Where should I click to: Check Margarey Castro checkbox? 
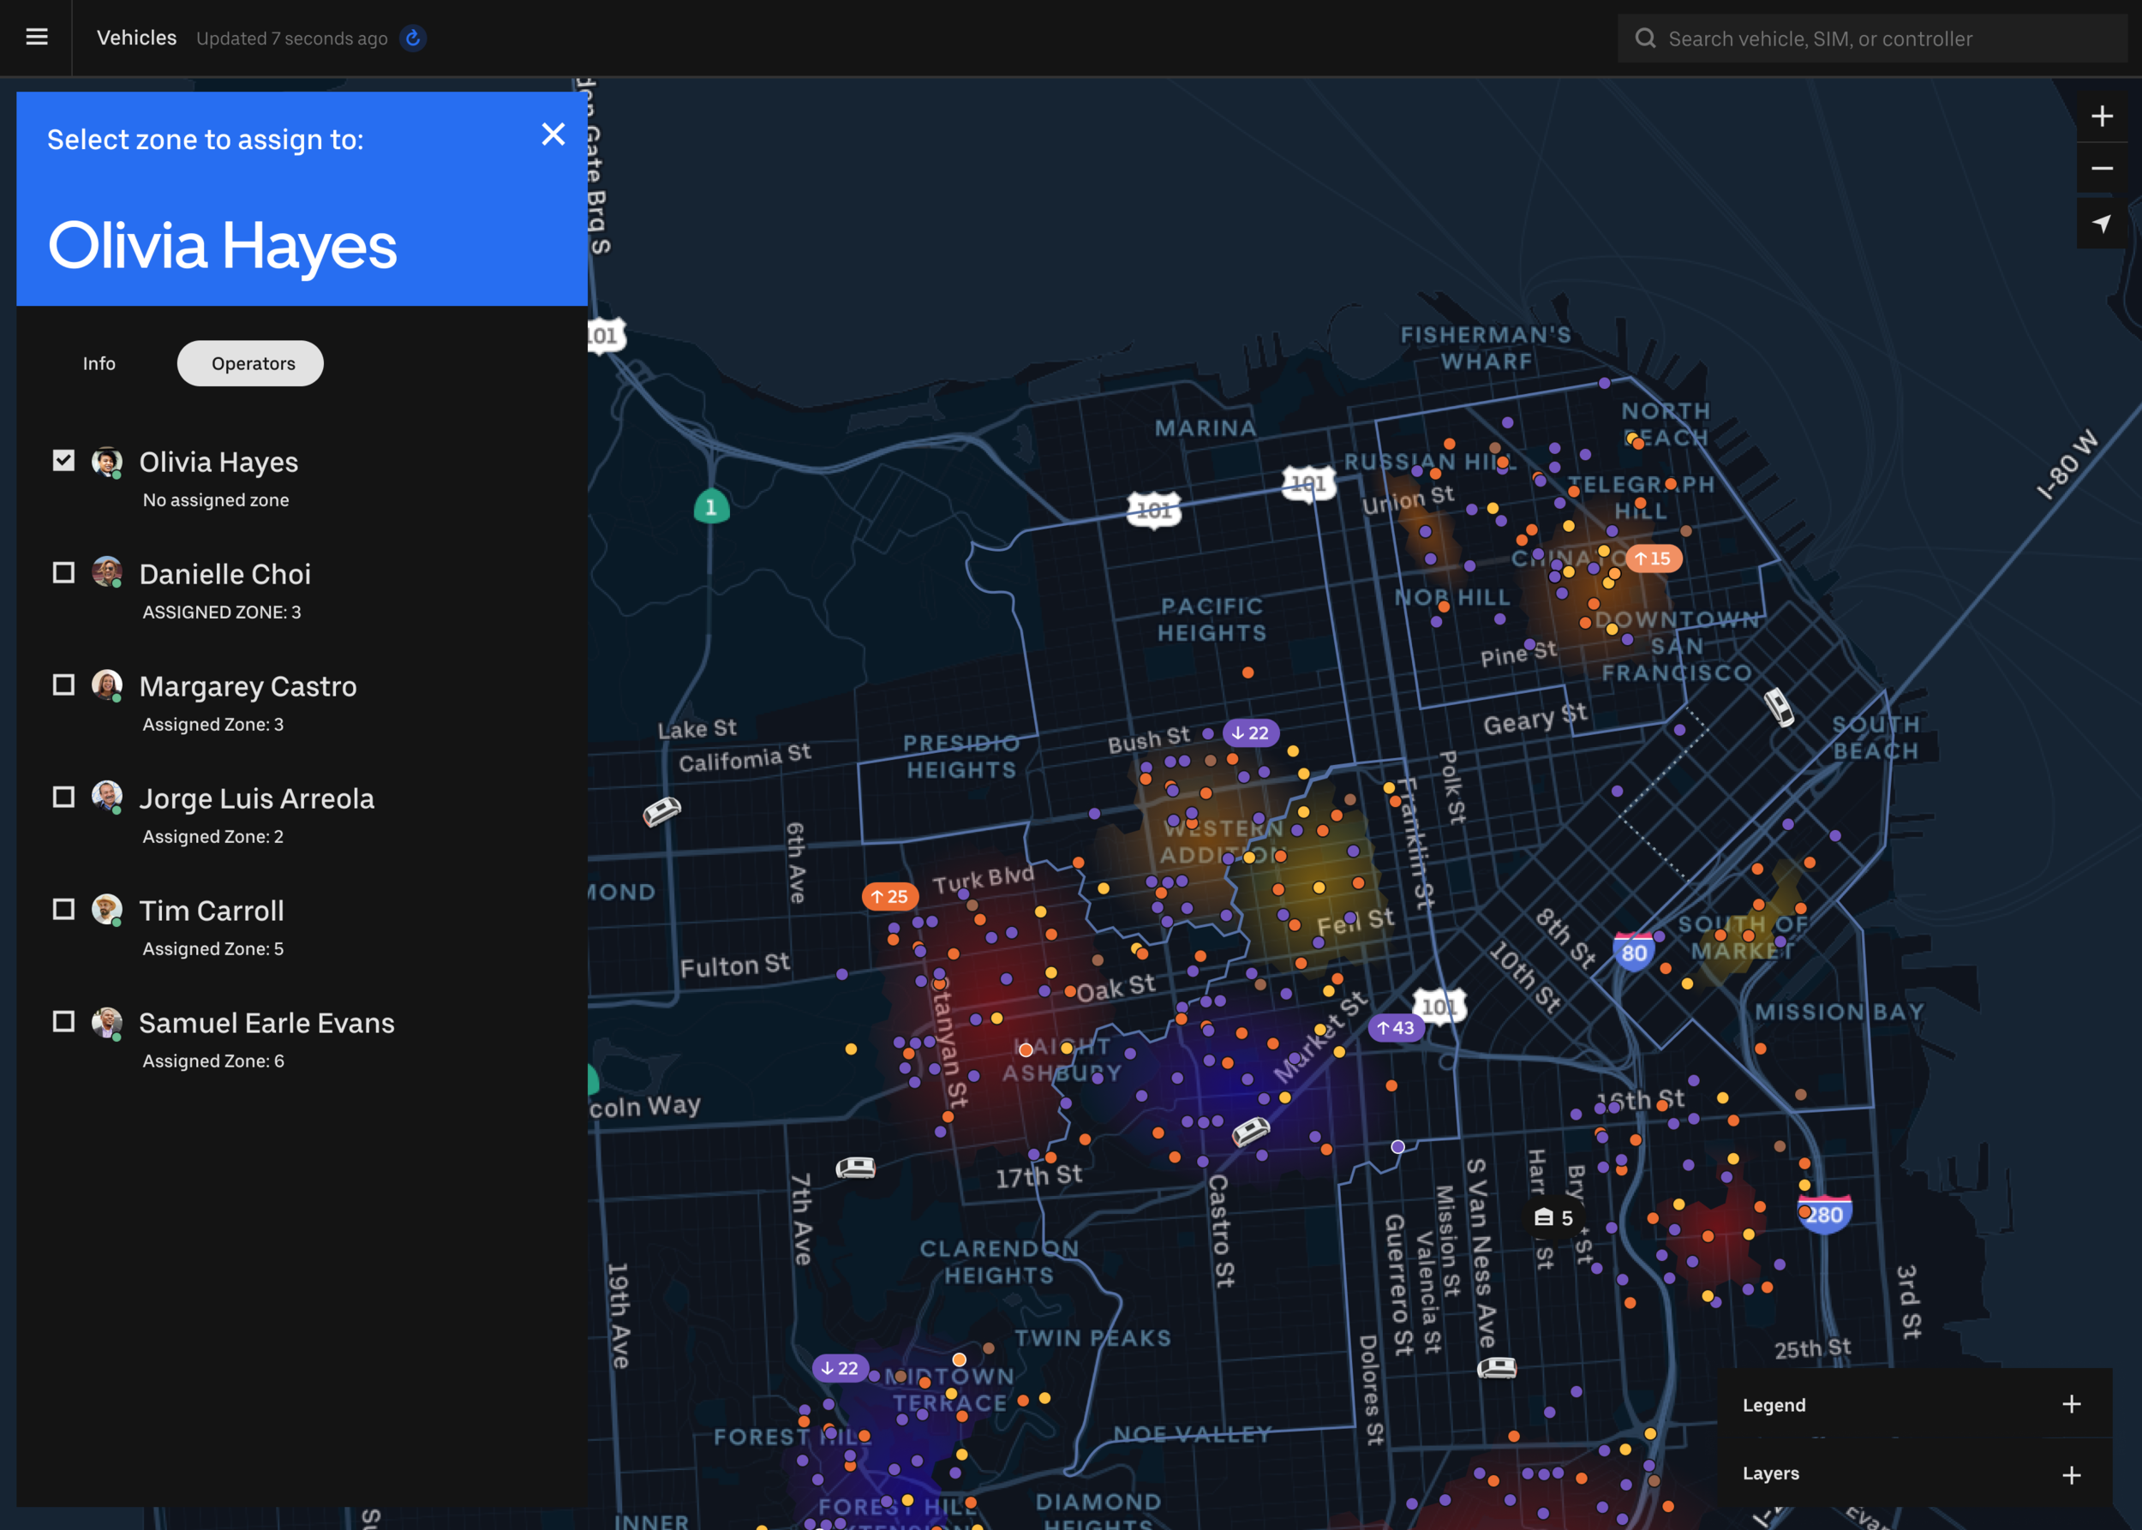(x=63, y=684)
